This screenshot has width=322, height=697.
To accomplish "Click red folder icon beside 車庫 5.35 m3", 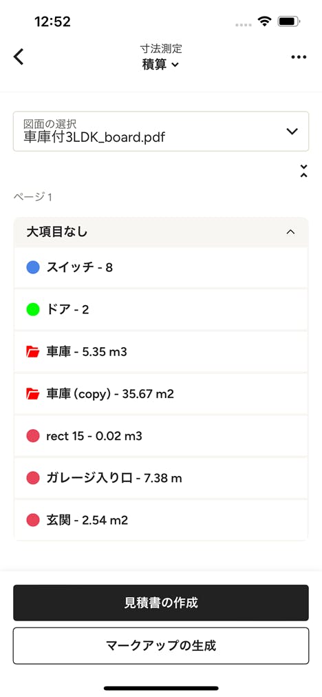I will 33,352.
